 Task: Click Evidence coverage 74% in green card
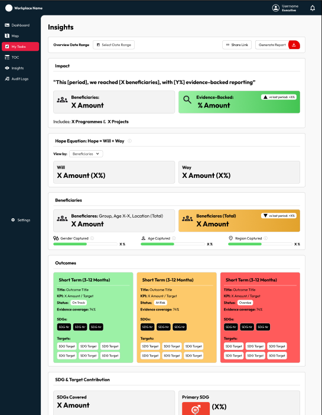76,309
